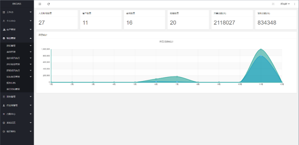Expand the 造价项目执行 submenu arrow

point(31,58)
